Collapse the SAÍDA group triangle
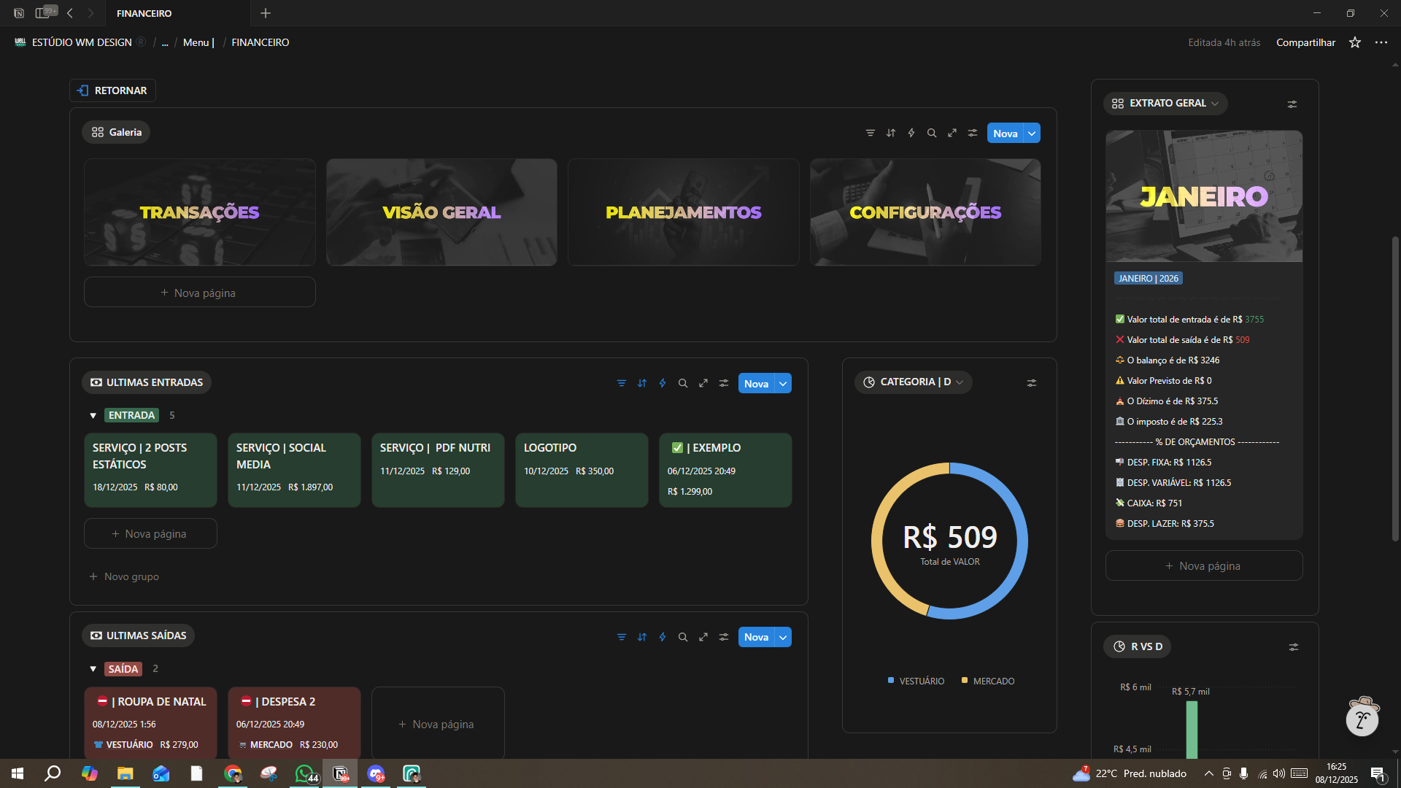This screenshot has height=788, width=1401. 93,669
